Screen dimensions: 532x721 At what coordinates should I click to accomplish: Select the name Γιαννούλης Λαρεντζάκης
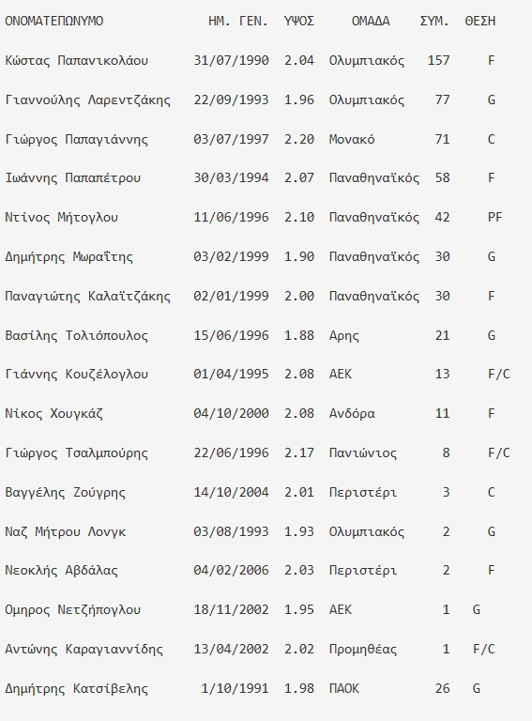pyautogui.click(x=88, y=100)
